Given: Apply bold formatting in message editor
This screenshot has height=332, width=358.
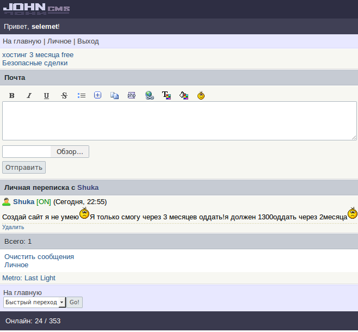Looking at the screenshot, I should pyautogui.click(x=12, y=95).
